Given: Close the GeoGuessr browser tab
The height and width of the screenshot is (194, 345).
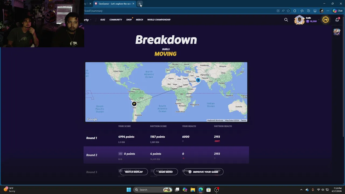Looking at the screenshot, I should pos(133,4).
